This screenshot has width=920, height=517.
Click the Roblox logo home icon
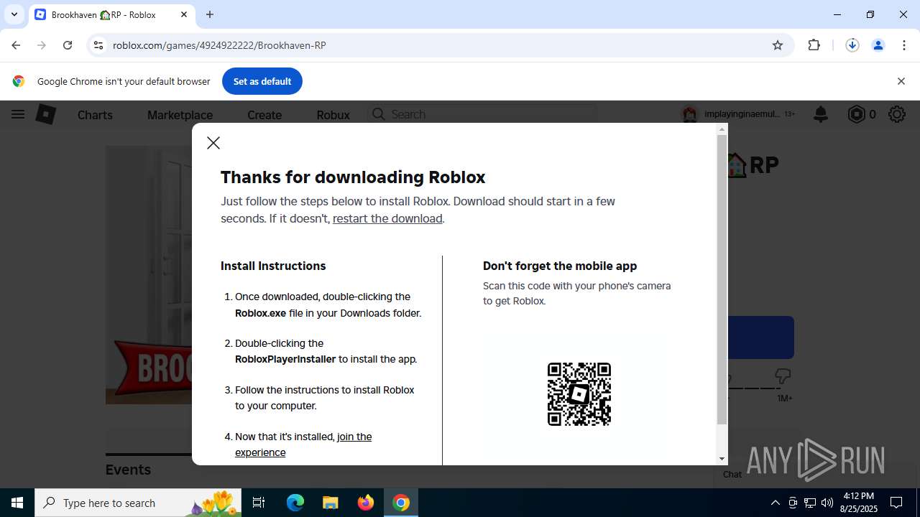pyautogui.click(x=46, y=114)
